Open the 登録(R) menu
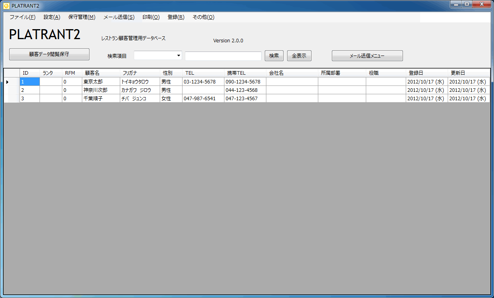 pos(176,17)
